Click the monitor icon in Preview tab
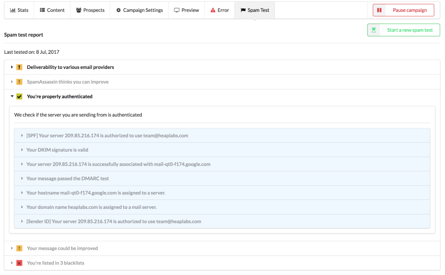This screenshot has height=275, width=445. click(177, 10)
